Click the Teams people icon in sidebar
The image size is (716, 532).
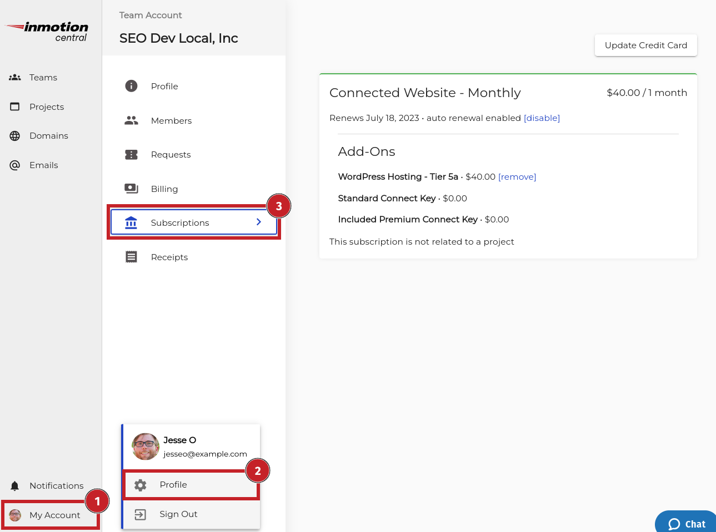click(x=15, y=78)
